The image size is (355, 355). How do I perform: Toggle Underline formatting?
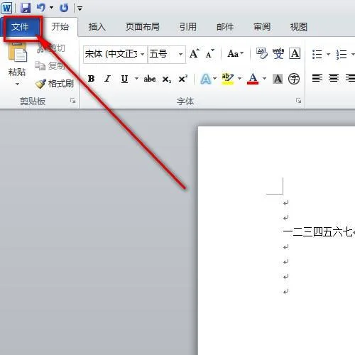tap(124, 79)
